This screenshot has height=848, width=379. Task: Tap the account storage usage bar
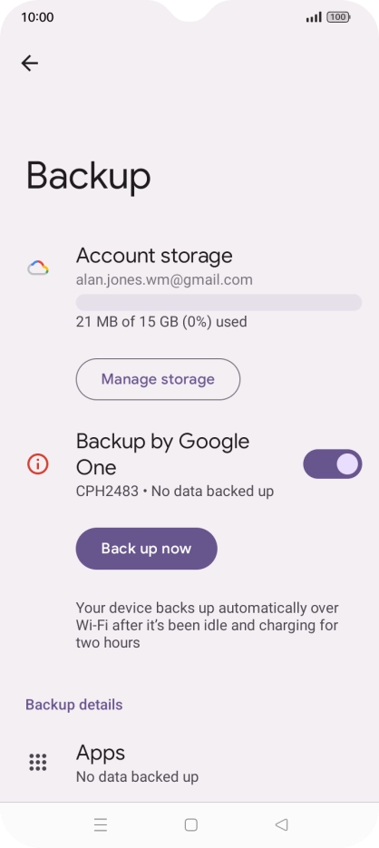(x=219, y=302)
